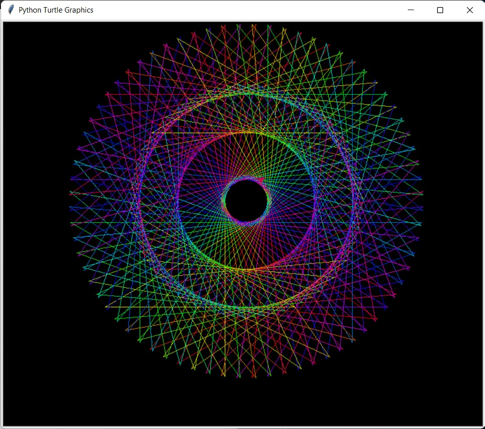Image resolution: width=485 pixels, height=429 pixels.
Task: Click the 'Python Turtle Graphics' title text
Action: pyautogui.click(x=56, y=10)
